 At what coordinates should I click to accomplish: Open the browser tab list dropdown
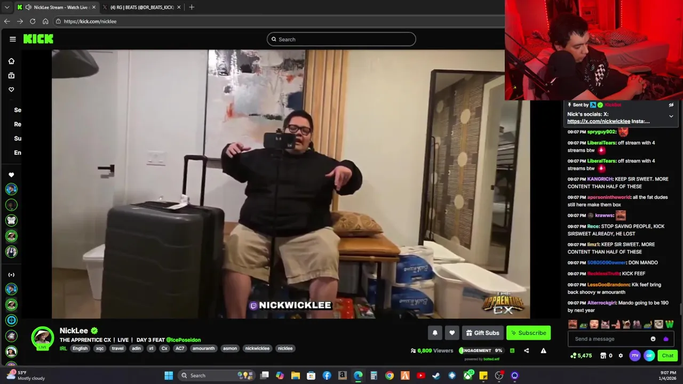click(x=6, y=7)
